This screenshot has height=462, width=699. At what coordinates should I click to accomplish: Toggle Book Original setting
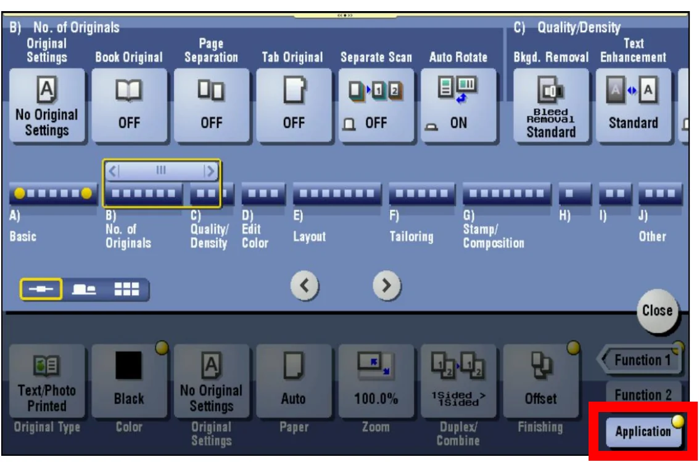pos(130,105)
